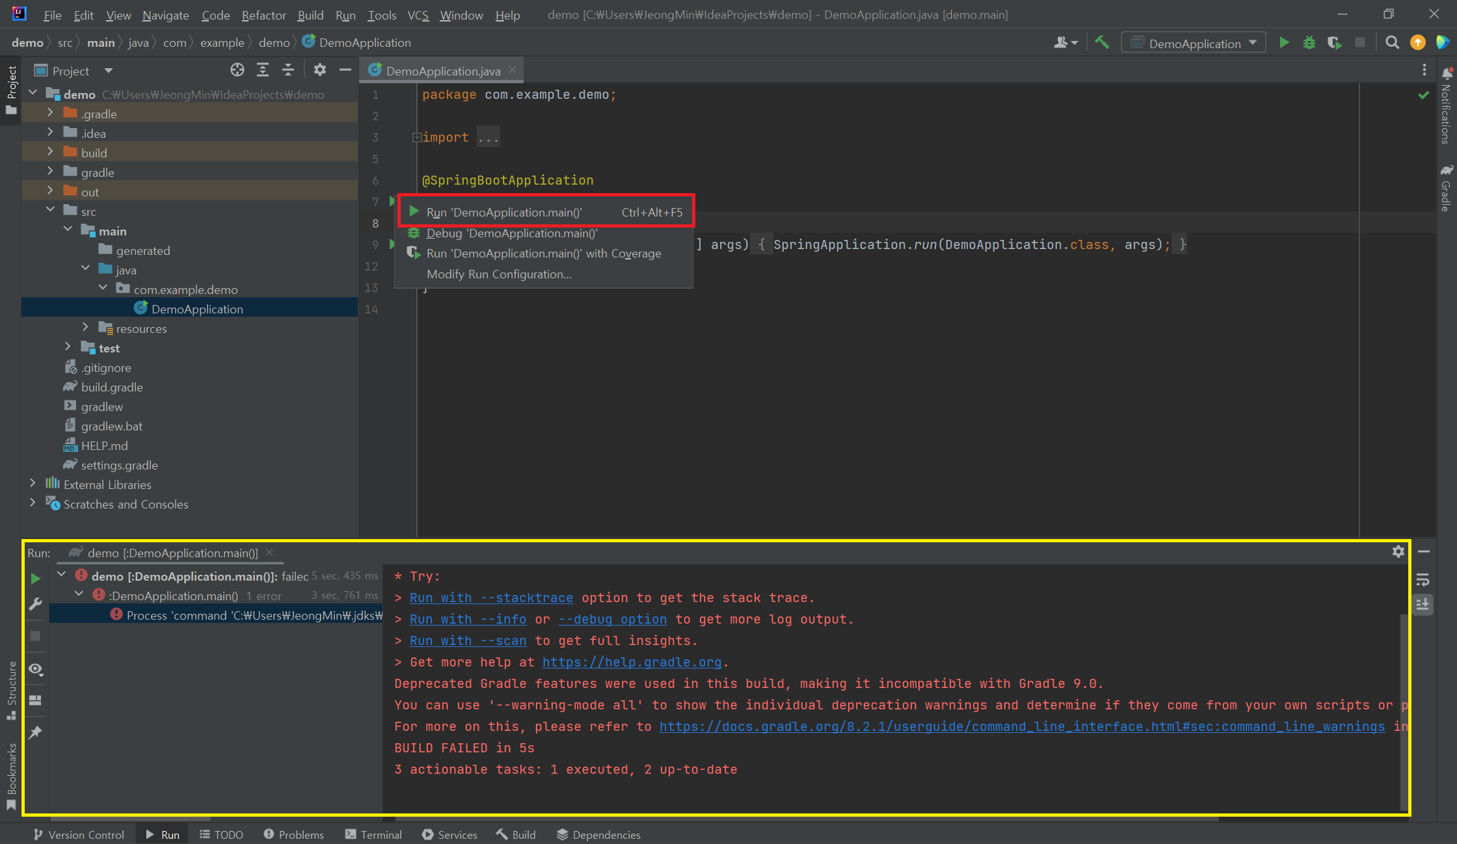Viewport: 1457px width, 844px height.
Task: Expand External Libraries node
Action: [x=33, y=484]
